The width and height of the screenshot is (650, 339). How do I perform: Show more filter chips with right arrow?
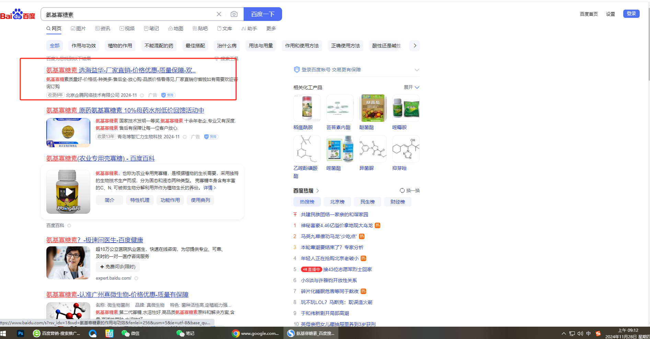[x=415, y=46]
